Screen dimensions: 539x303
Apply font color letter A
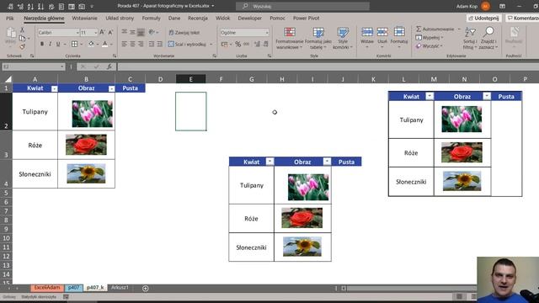[x=104, y=44]
